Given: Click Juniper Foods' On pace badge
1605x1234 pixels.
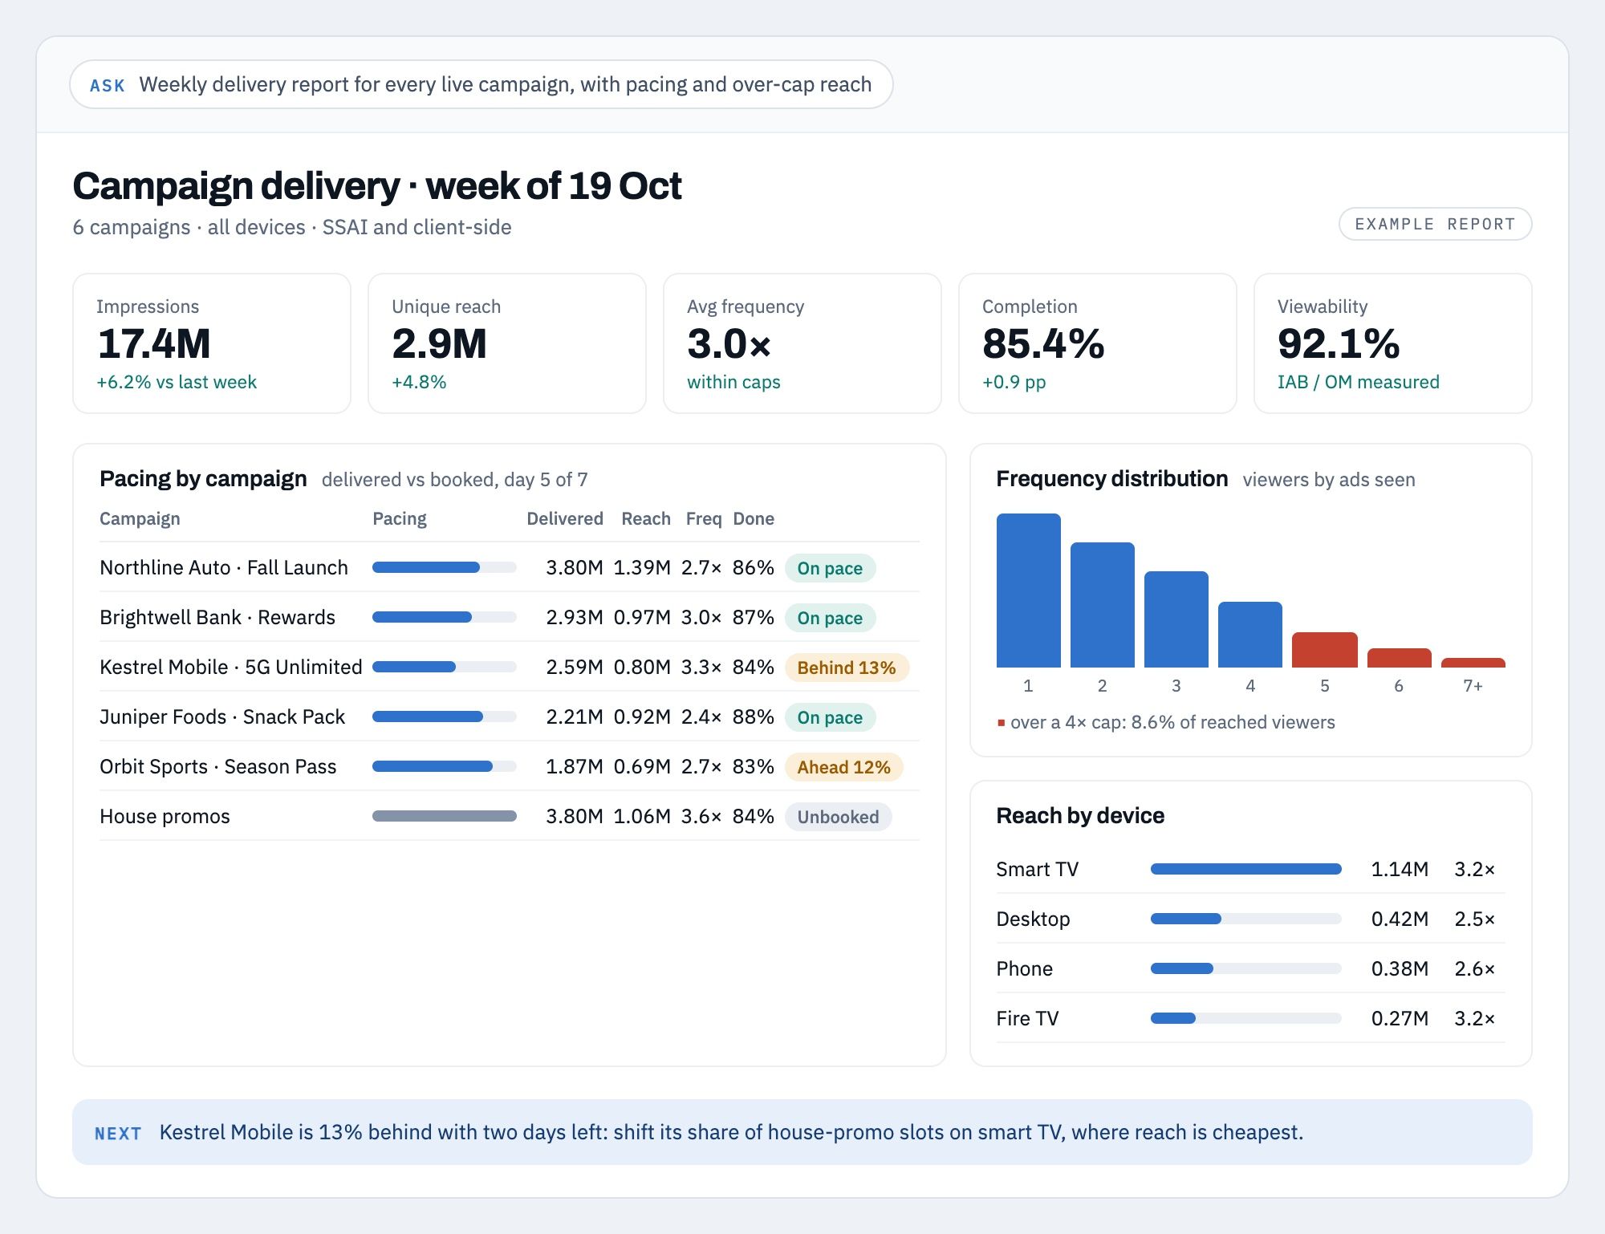Looking at the screenshot, I should 830,717.
